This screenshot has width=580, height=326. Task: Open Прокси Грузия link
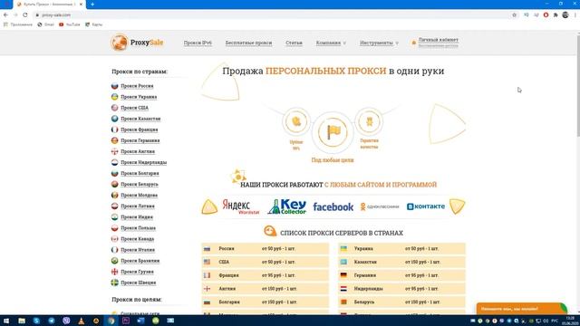[x=137, y=272]
